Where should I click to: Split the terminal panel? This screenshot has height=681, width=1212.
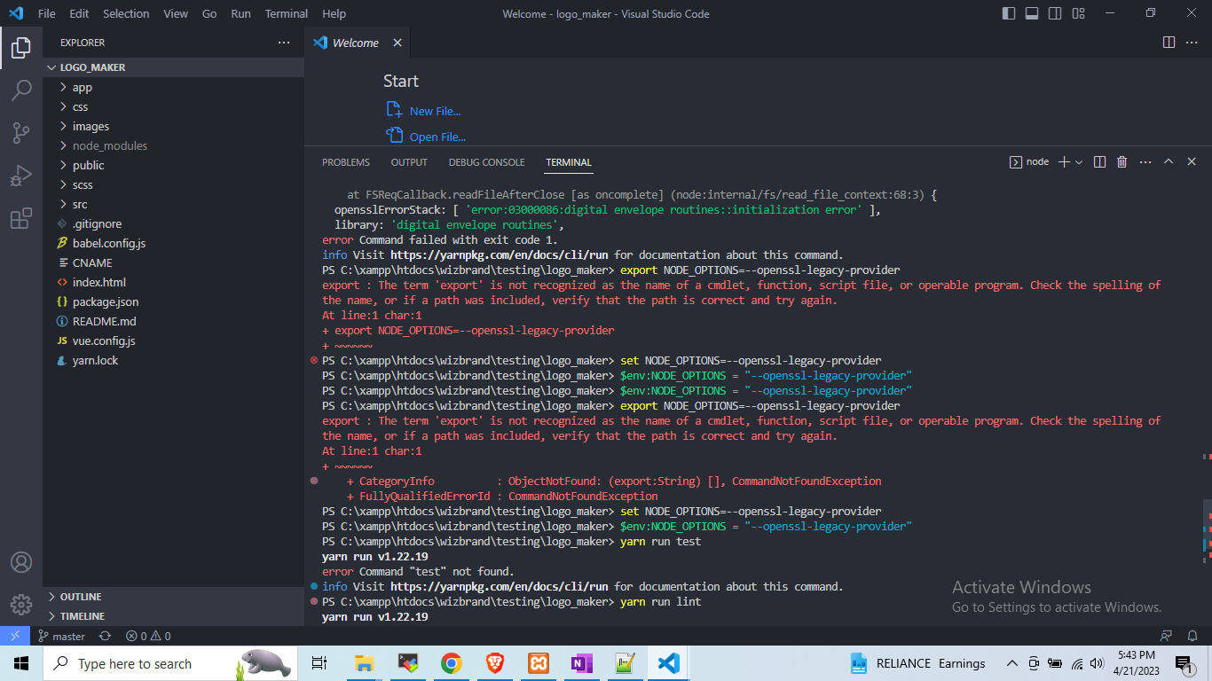[1099, 162]
